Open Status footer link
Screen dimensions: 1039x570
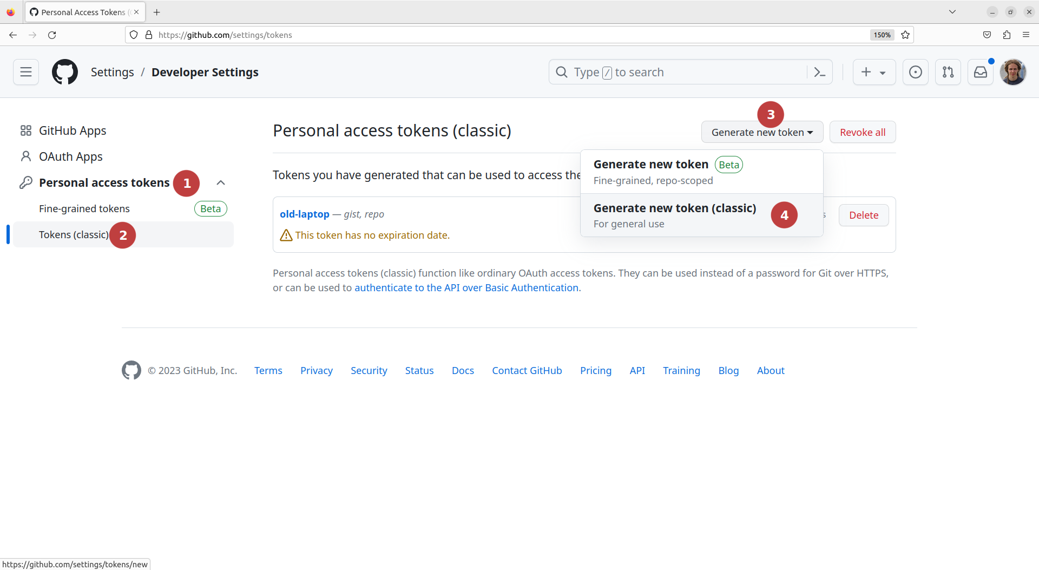(x=419, y=370)
